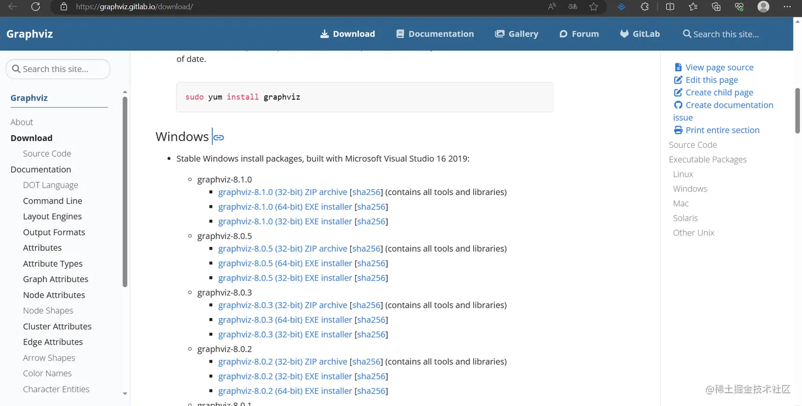Viewport: 802px width, 406px height.
Task: Click the Print entire section link
Action: (722, 130)
